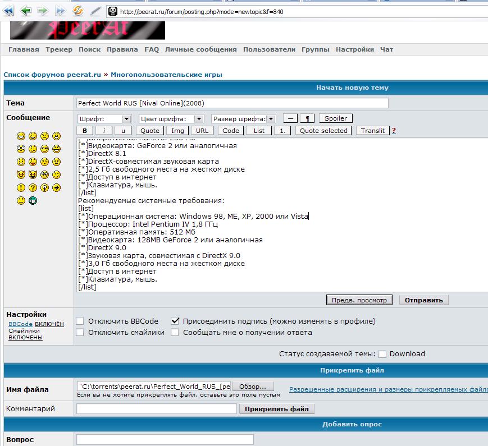Insert the surprised open-mouth smiley
This screenshot has height=446, width=488.
(x=56, y=136)
